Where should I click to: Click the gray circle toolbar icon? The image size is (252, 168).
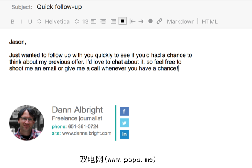point(150,21)
